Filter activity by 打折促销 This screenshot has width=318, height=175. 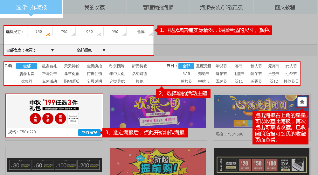coord(94,74)
